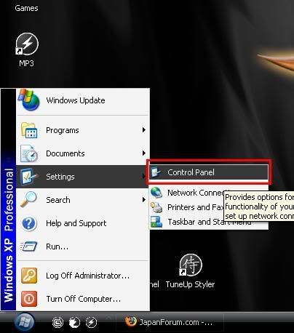Click the TuneUp Styler desktop icon
The height and width of the screenshot is (333, 294).
[x=191, y=265]
